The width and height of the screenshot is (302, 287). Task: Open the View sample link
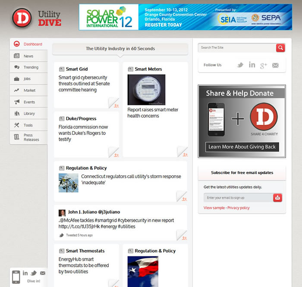click(x=214, y=208)
